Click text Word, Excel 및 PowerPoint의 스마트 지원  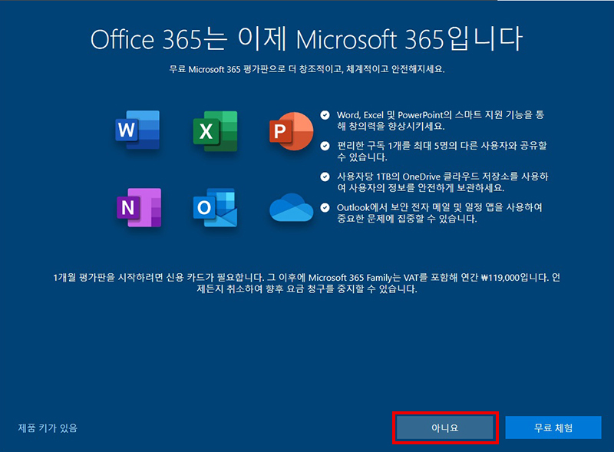coord(441,120)
